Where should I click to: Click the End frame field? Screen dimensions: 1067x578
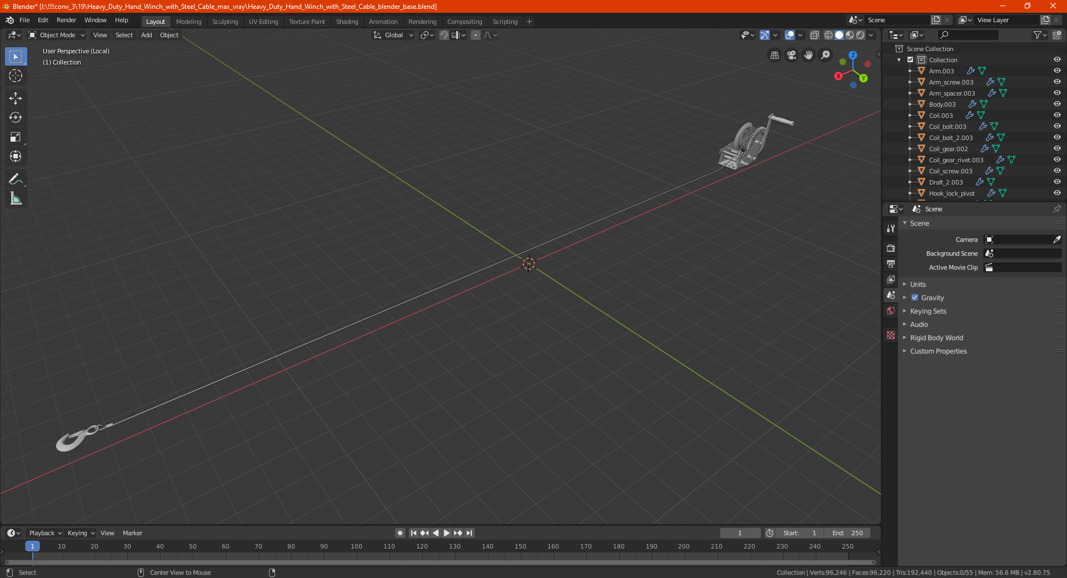[x=847, y=533]
